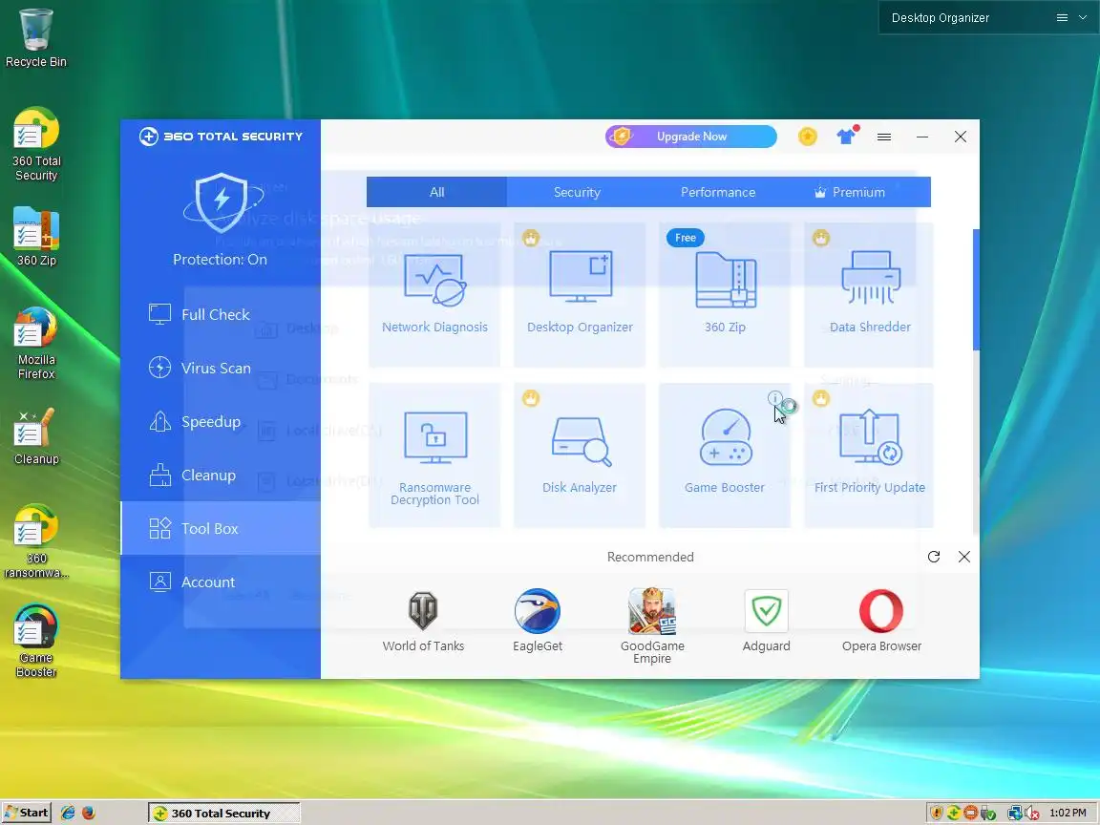Click the taskbar clock 1:02 PM
Screen dimensions: 1100x825
click(x=1067, y=813)
